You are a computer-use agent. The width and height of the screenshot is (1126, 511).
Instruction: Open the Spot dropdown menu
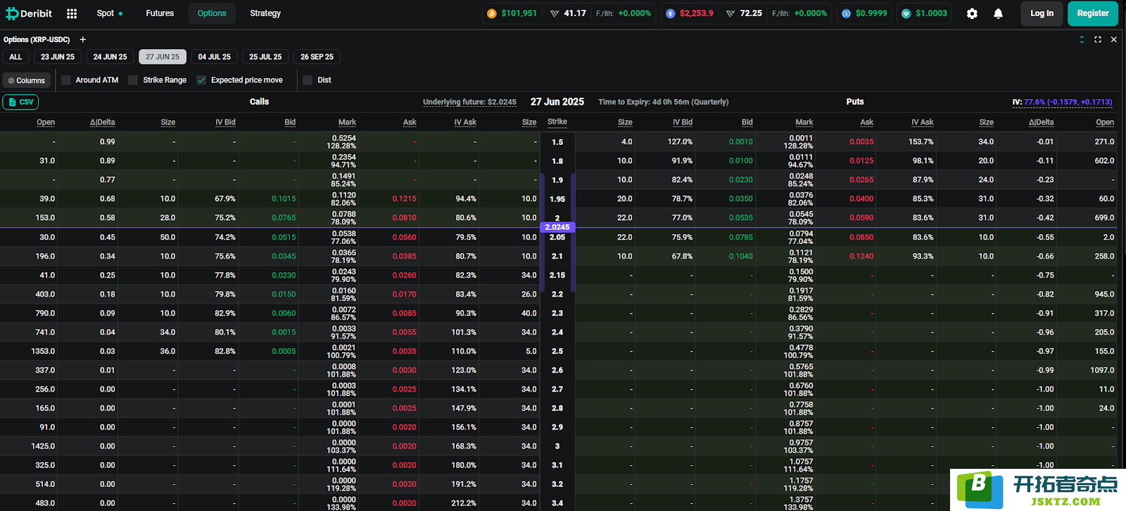tap(110, 13)
